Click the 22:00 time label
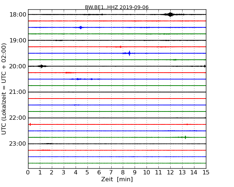 point(18,118)
